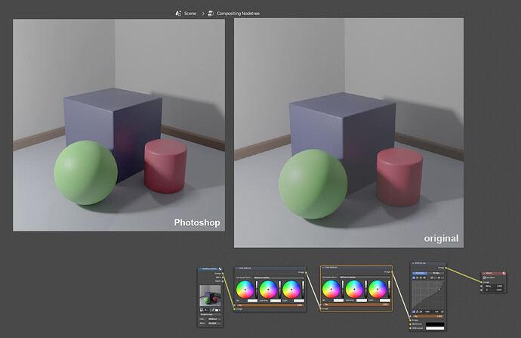The image size is (521, 338).
Task: Click the Image output socket of Image node
Action: (x=223, y=274)
